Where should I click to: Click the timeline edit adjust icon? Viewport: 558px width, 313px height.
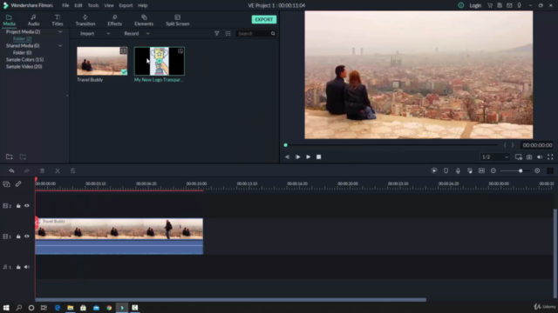[72, 170]
